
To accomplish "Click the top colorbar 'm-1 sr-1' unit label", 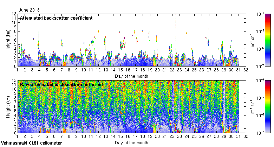I will click(252, 40).
